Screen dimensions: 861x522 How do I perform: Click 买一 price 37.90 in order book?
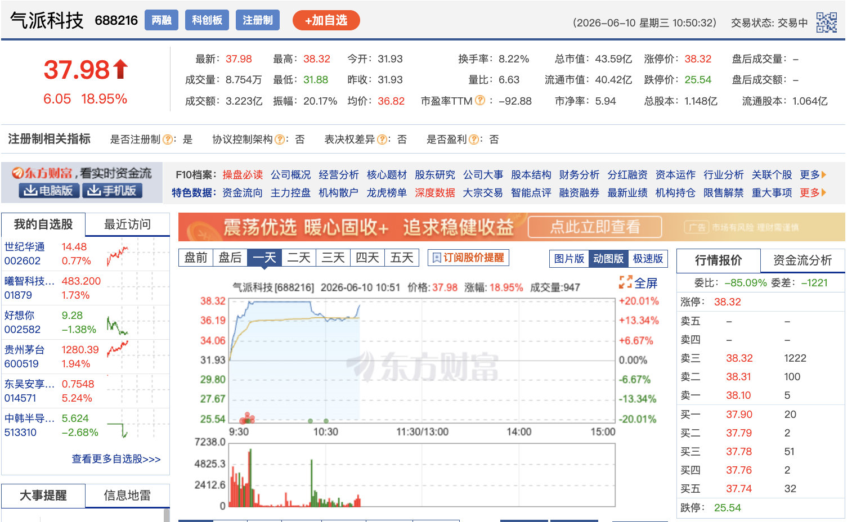click(739, 415)
